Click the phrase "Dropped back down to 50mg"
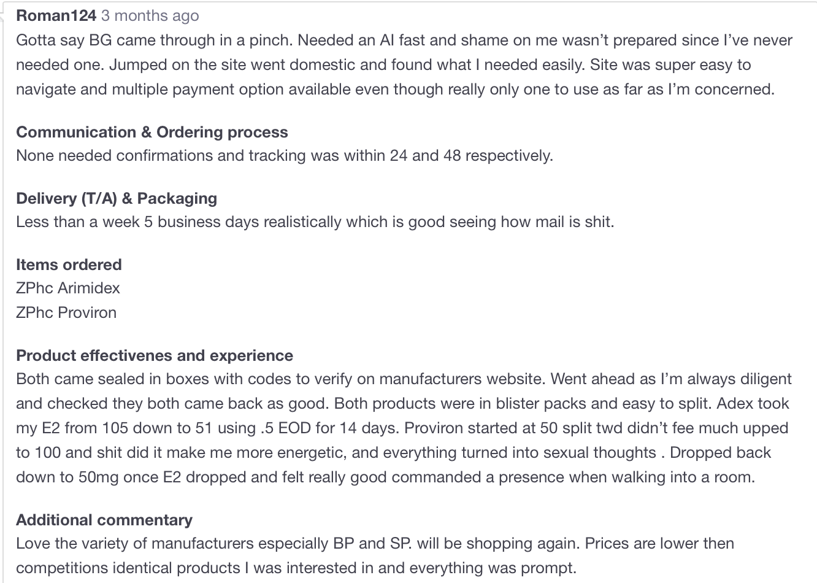The height and width of the screenshot is (583, 817). tap(721, 452)
